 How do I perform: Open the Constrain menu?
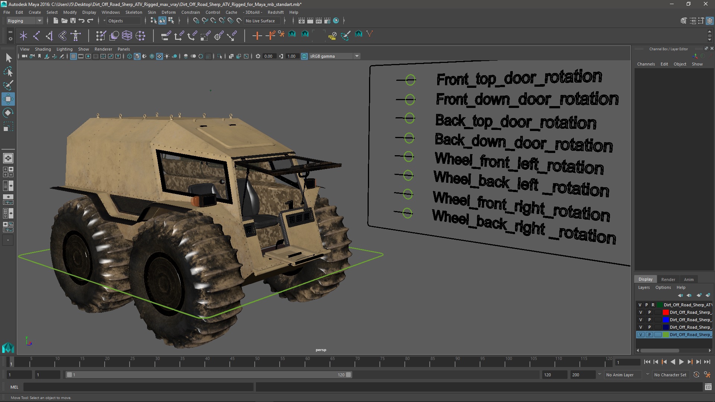click(x=190, y=12)
